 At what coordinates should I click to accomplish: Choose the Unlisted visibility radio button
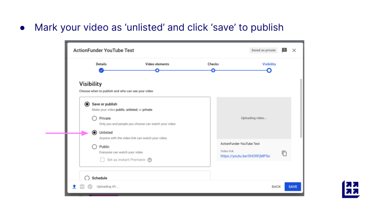(x=95, y=133)
